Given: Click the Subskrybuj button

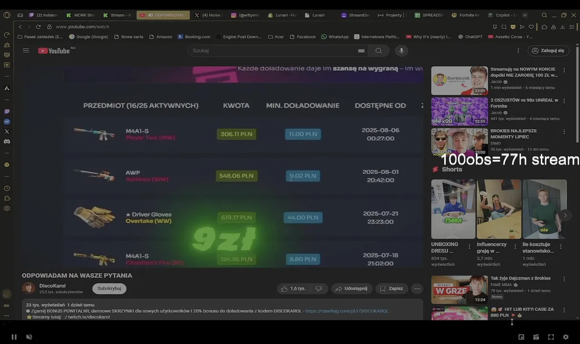Looking at the screenshot, I should (109, 289).
